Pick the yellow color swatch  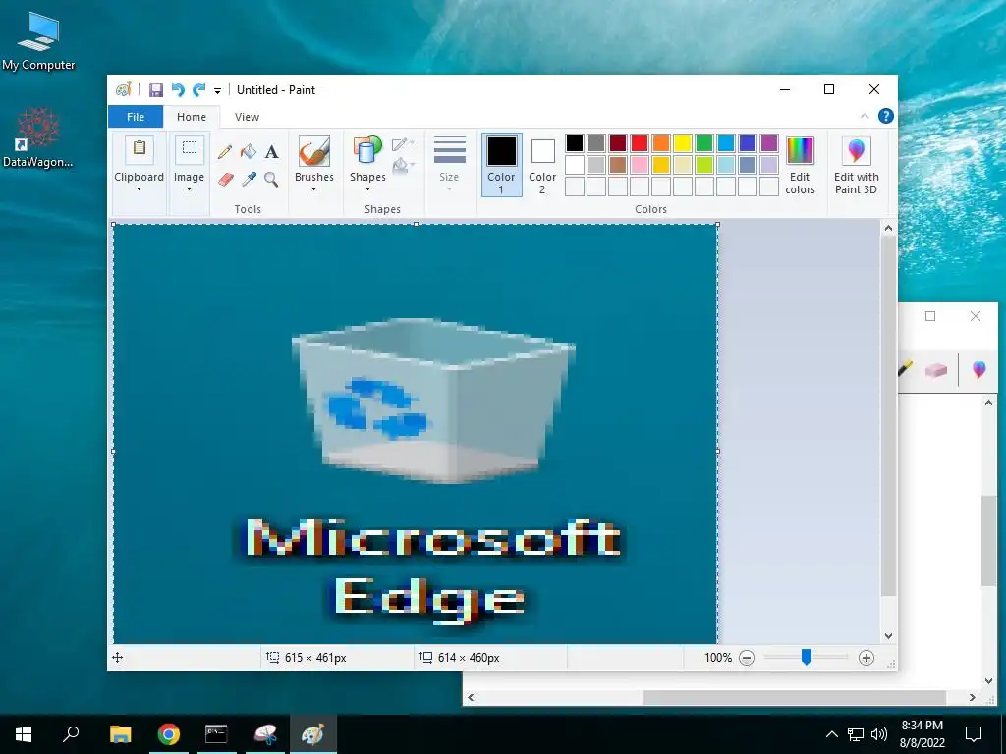click(683, 143)
